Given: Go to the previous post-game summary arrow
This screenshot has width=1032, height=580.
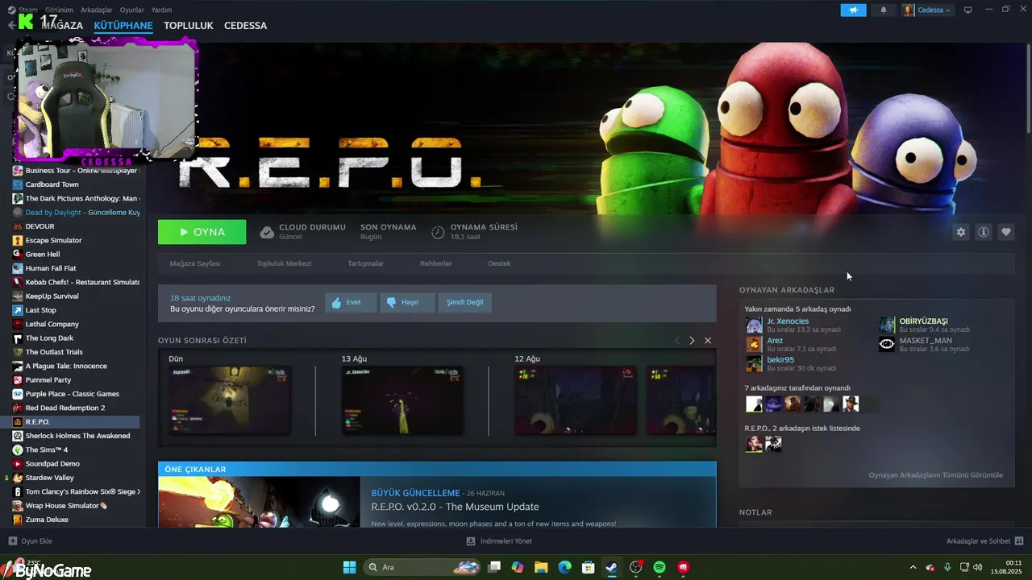Looking at the screenshot, I should point(677,341).
